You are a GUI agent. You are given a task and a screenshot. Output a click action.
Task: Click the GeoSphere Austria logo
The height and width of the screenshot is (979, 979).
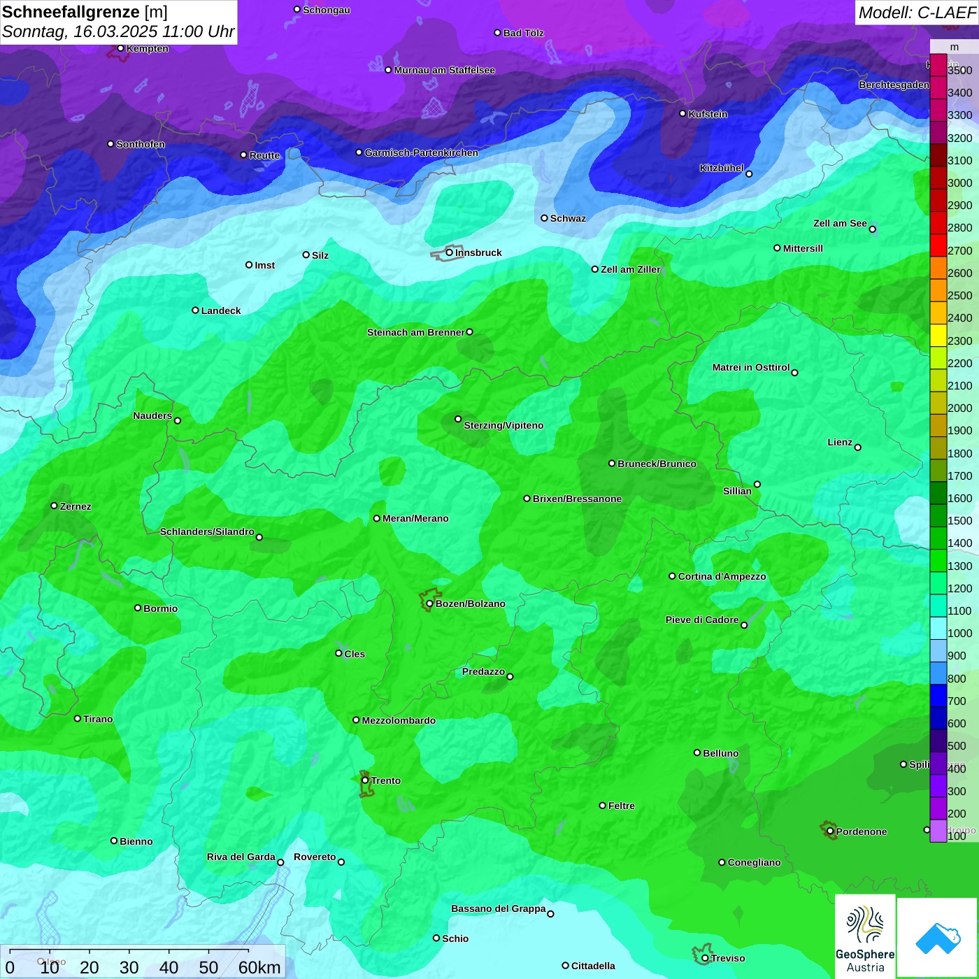[865, 937]
